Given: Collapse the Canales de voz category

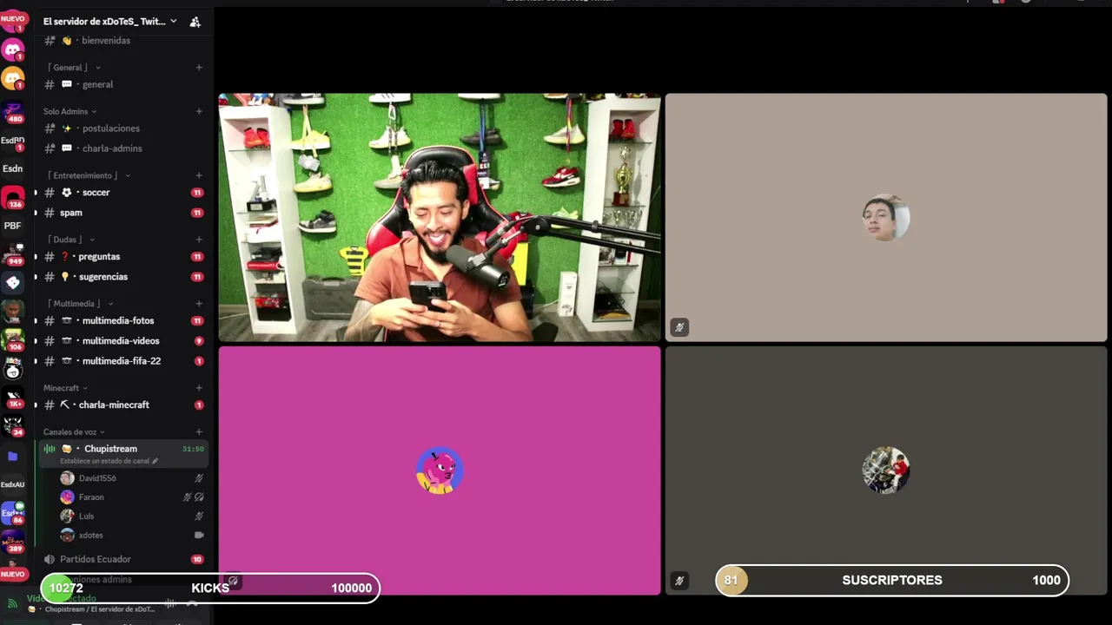Looking at the screenshot, I should pos(74,431).
